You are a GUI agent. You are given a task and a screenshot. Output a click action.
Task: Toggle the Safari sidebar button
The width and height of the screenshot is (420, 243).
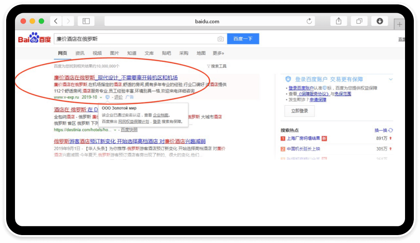click(x=86, y=21)
